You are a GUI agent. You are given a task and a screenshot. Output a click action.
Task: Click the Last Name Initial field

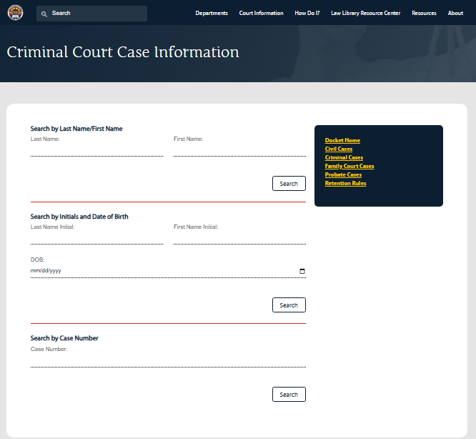[96, 237]
